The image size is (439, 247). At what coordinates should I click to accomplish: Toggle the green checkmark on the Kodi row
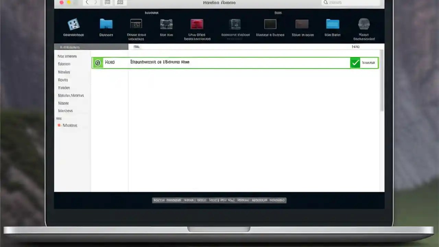click(355, 62)
